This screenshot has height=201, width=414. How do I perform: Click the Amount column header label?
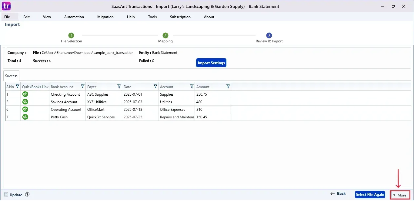pos(203,87)
